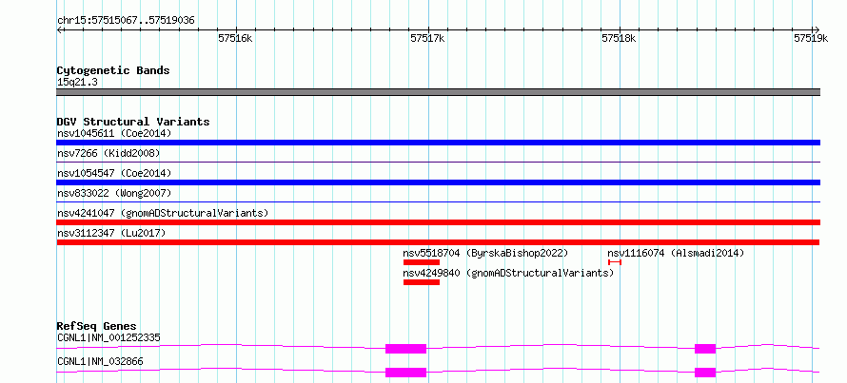Open the nsv1045611 (Coe2014) variant label

(x=114, y=133)
